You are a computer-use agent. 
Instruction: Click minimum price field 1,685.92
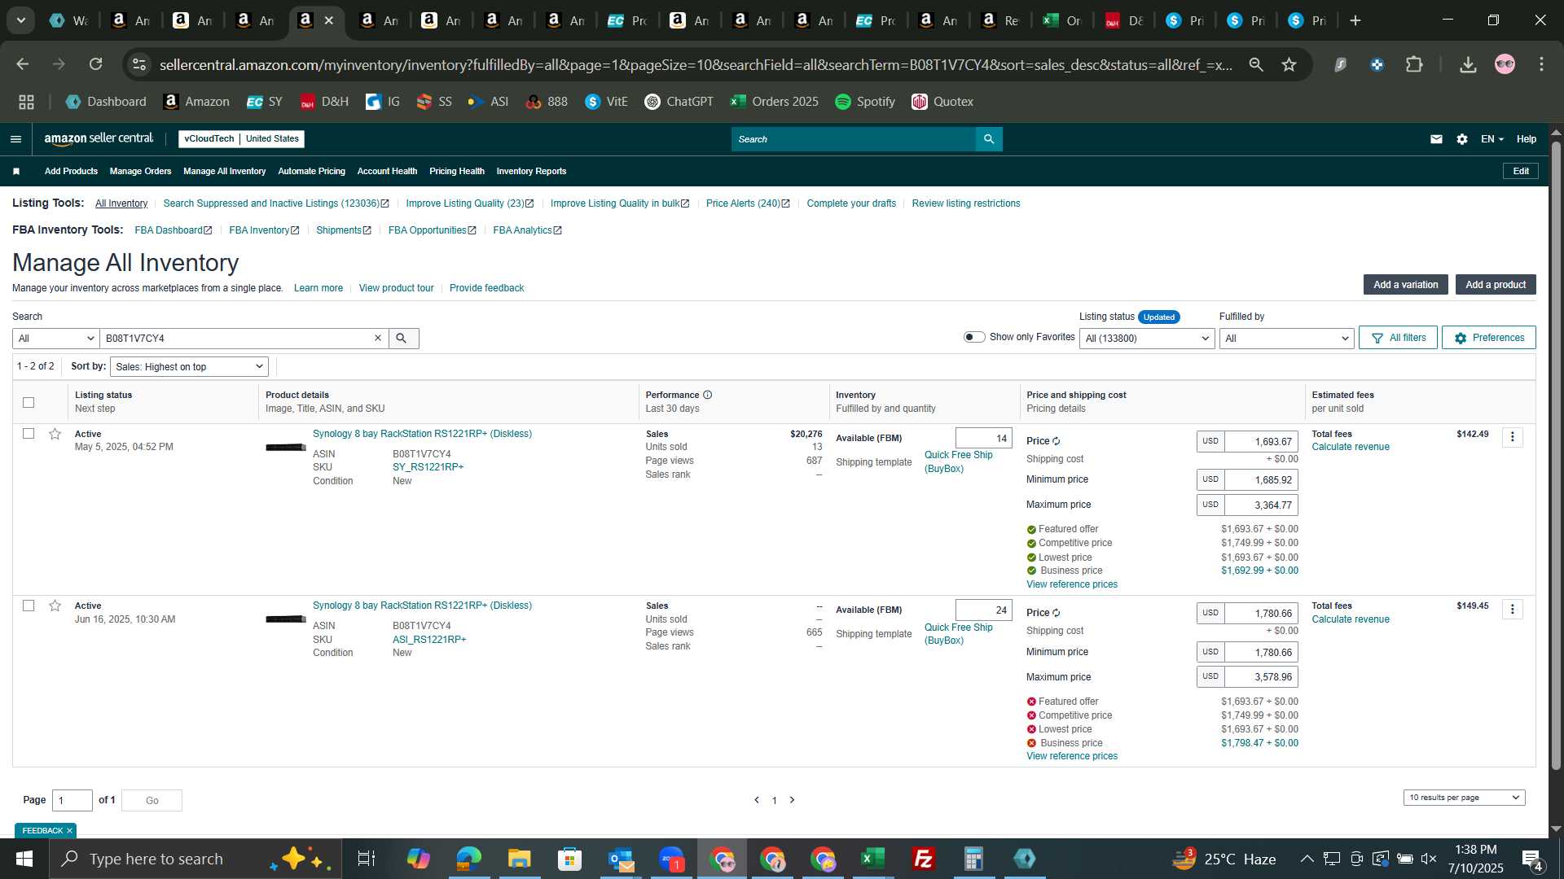(x=1261, y=480)
